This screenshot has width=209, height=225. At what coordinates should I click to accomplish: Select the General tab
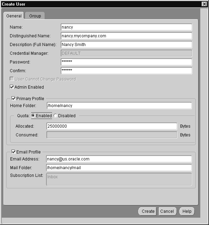point(14,16)
